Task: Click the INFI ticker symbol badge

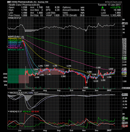Action: [x=9, y=2]
